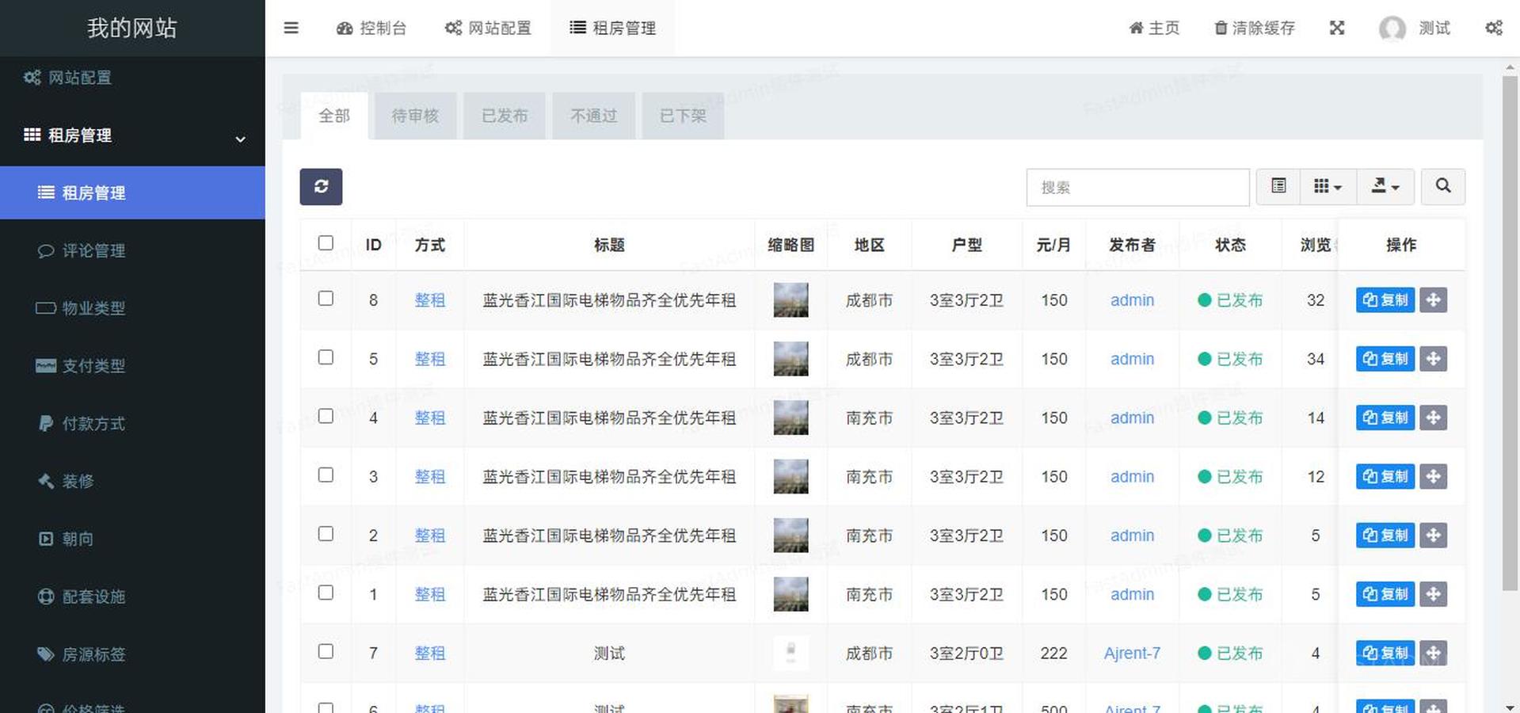
Task: Switch to the 已发布 tab
Action: (x=505, y=116)
